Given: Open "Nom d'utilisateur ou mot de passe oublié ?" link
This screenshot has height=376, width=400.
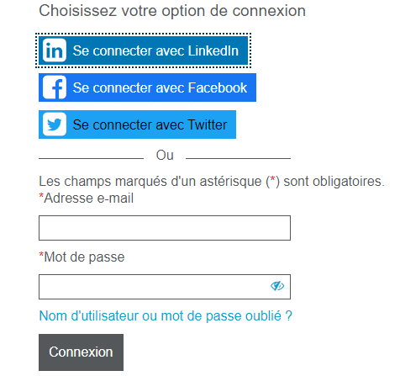Looking at the screenshot, I should (166, 316).
